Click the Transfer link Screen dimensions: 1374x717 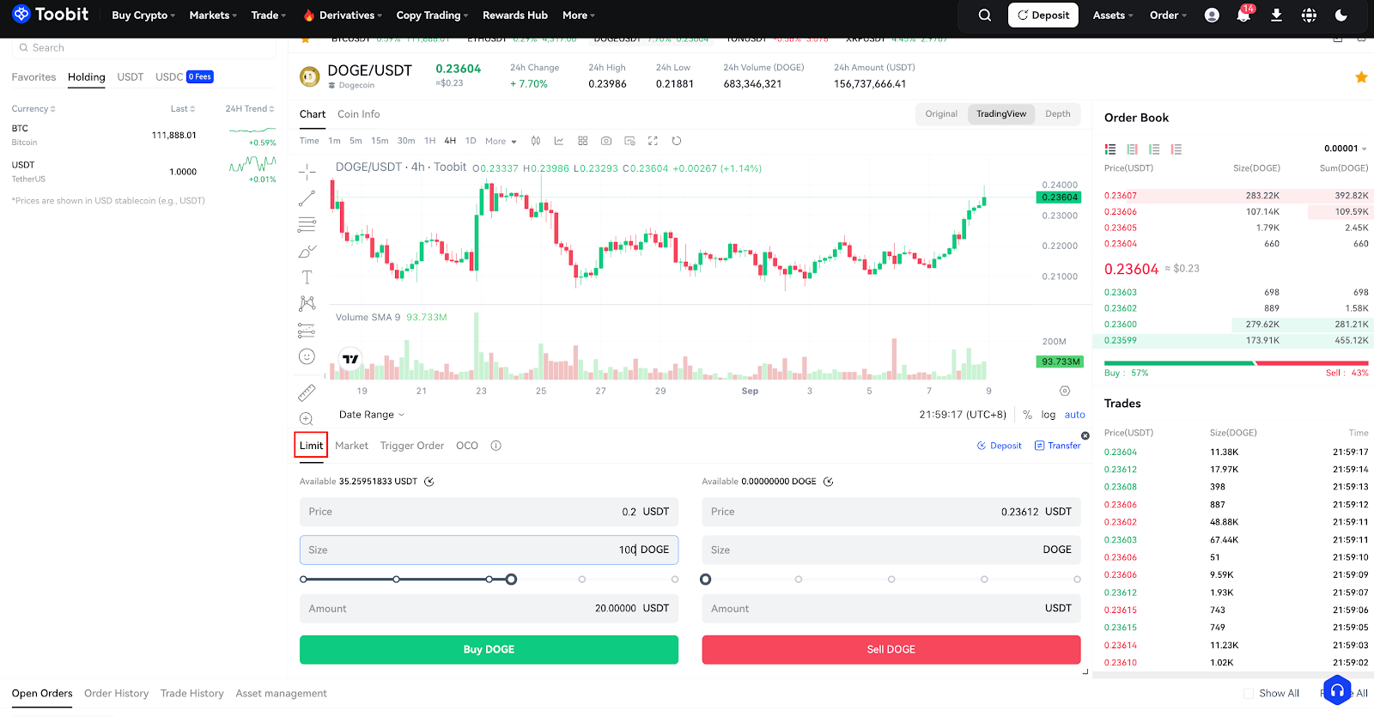1058,446
